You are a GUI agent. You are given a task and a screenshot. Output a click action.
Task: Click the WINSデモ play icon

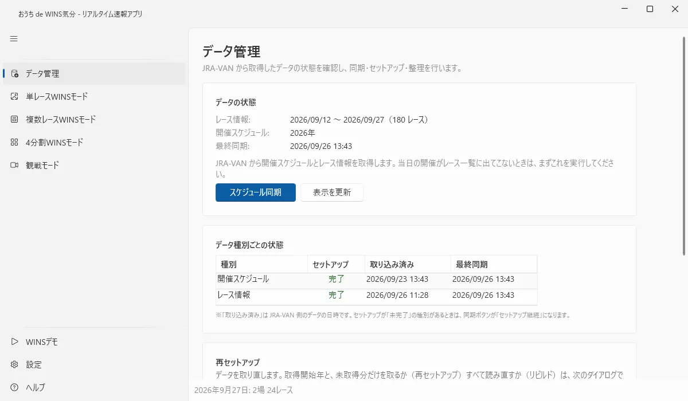pos(14,342)
